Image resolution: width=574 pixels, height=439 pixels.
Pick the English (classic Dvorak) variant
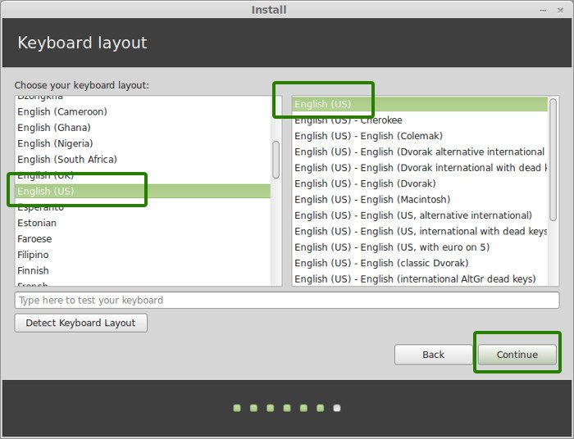point(381,263)
